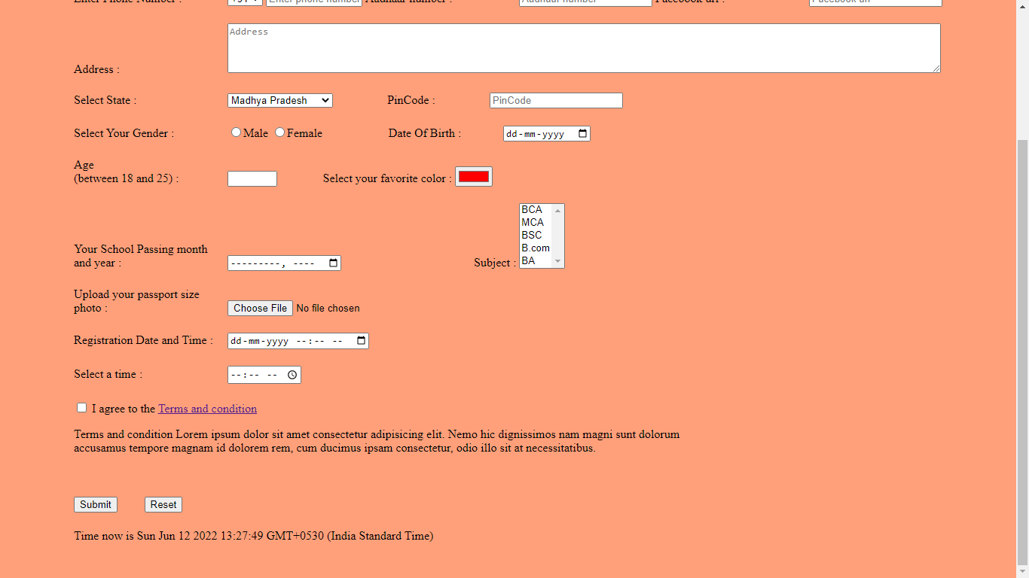Select the Female radio button
The width and height of the screenshot is (1029, 578).
point(279,132)
